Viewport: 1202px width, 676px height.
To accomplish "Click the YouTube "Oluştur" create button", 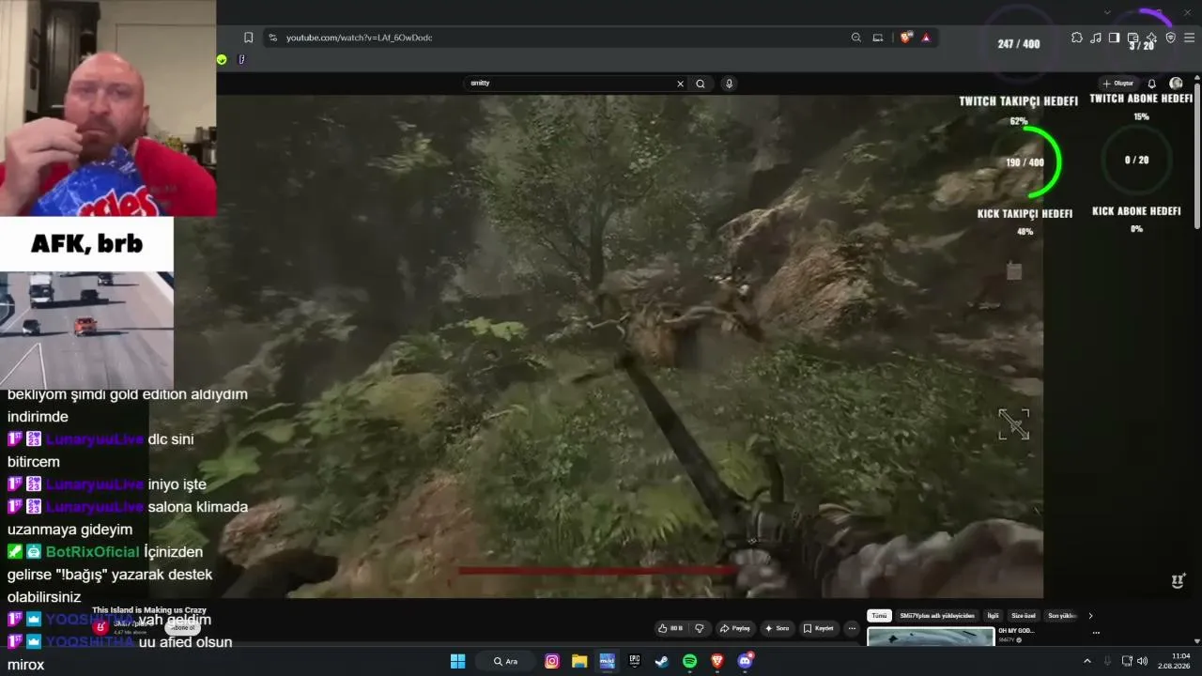I will (x=1118, y=84).
